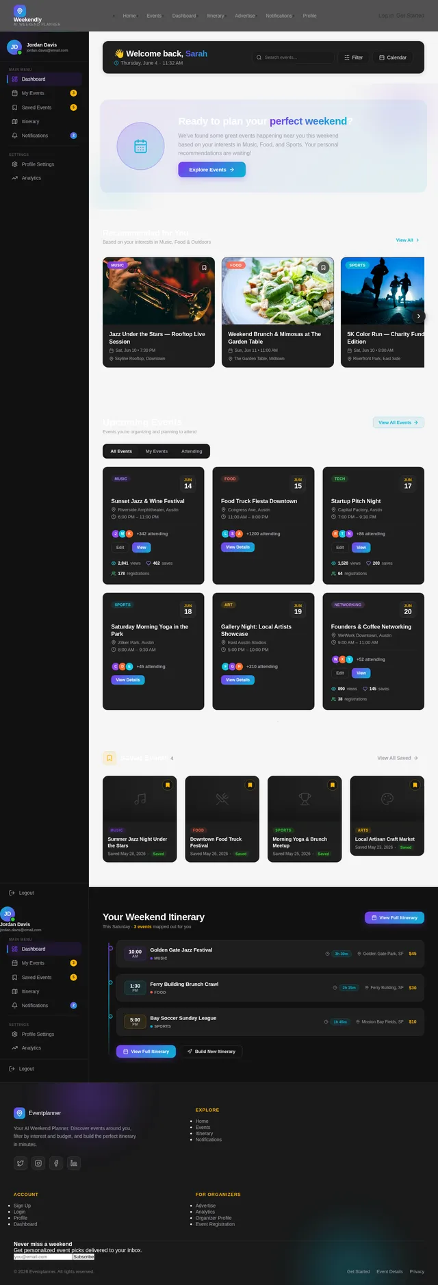
Task: Click the timeline dot for Golden Gate Jazz Festival
Action: pos(110,948)
